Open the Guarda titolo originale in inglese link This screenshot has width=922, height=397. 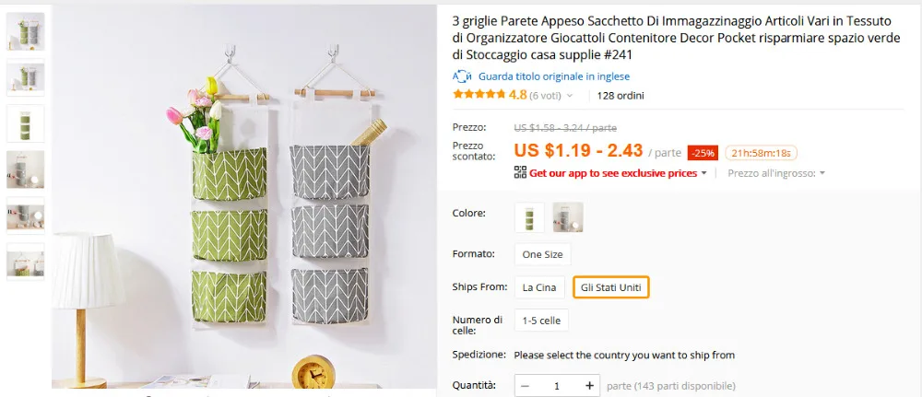click(554, 76)
